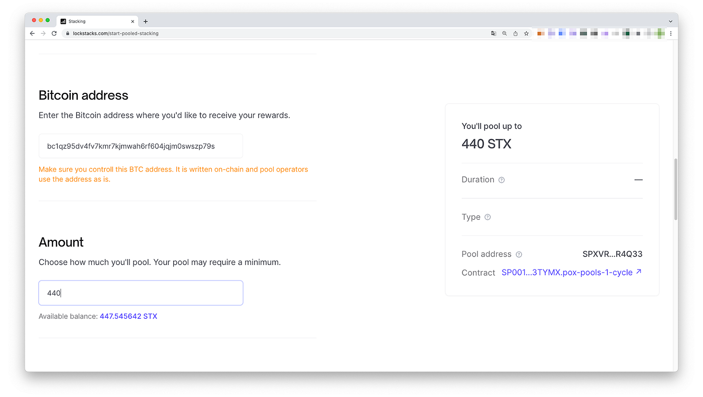This screenshot has width=703, height=397.
Task: Expand the tab search chevron
Action: point(671,22)
